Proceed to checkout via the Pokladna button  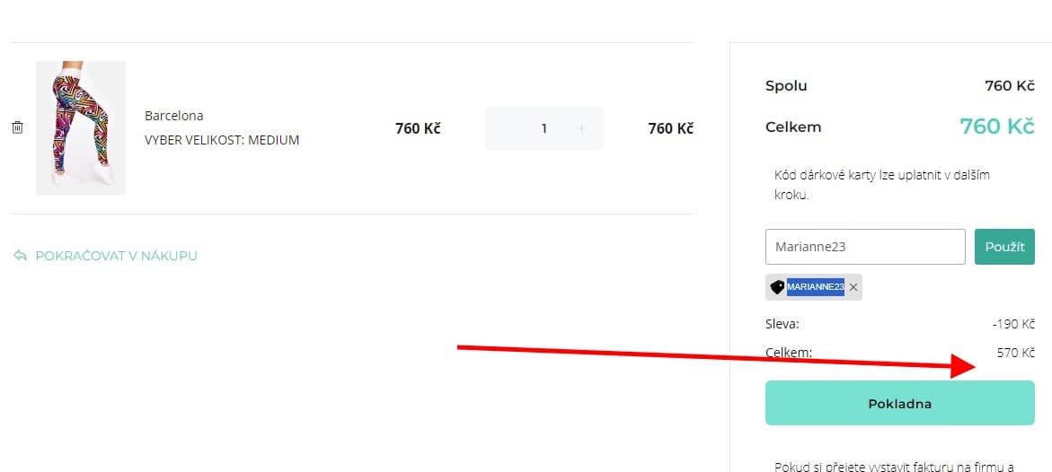(x=899, y=404)
